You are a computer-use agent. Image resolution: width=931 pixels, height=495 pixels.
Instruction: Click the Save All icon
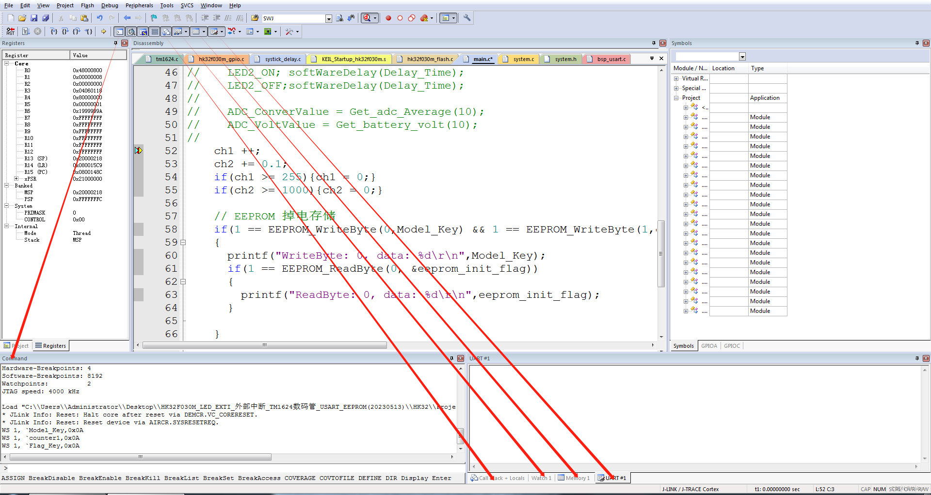[46, 18]
